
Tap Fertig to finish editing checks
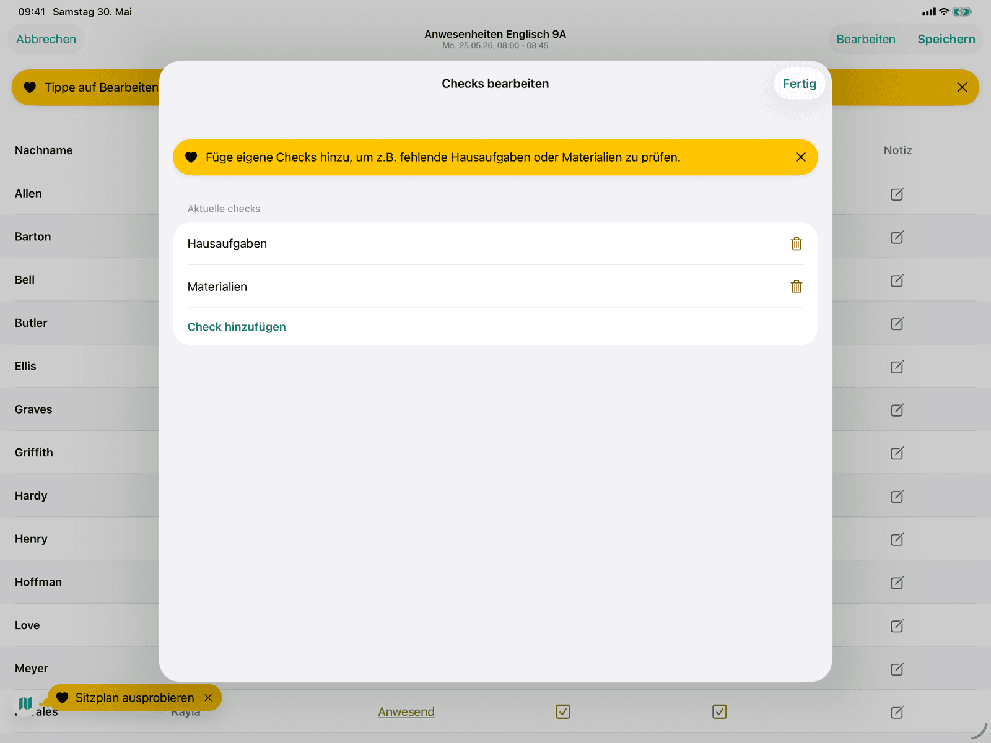click(799, 84)
